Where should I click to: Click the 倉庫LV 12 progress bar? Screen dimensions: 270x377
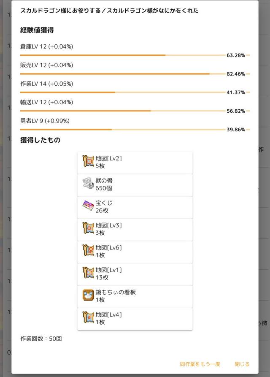point(122,55)
